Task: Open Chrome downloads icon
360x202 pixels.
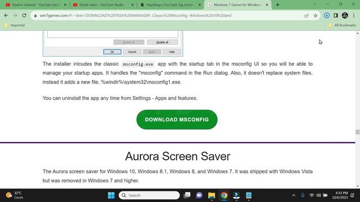Action: (x=327, y=15)
